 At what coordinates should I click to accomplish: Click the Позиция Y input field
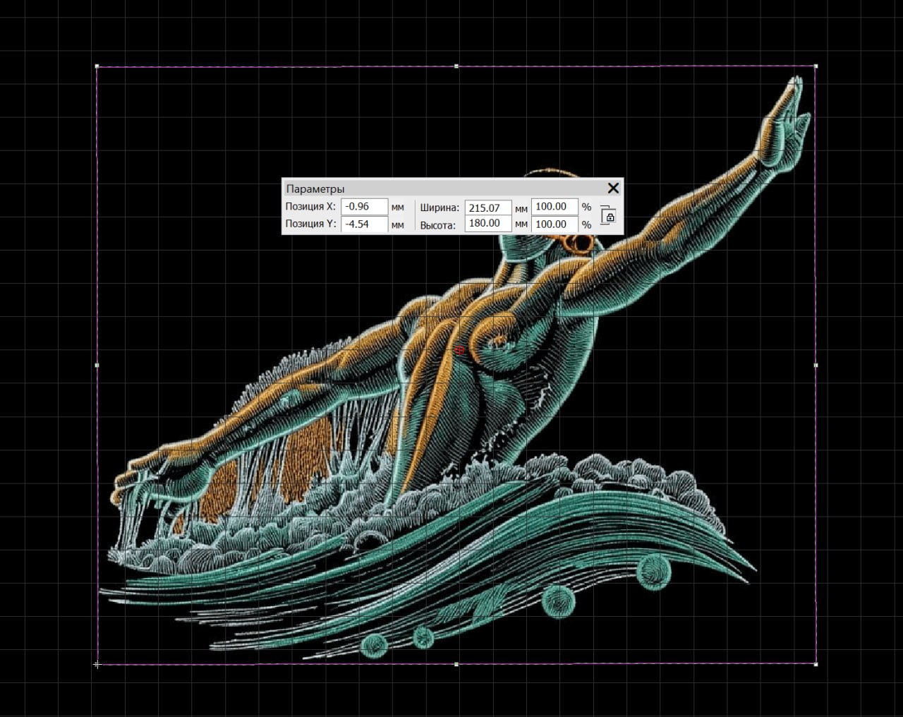[364, 224]
